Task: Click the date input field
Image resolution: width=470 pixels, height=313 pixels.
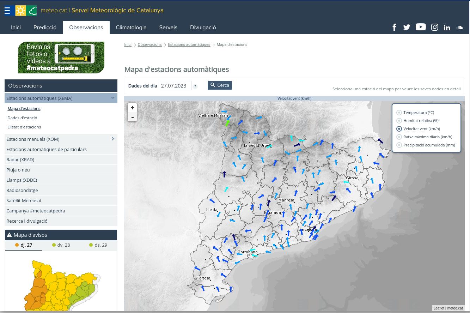Action: click(x=175, y=86)
